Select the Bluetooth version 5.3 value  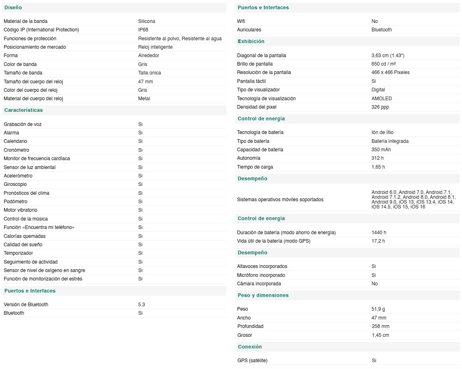tap(141, 305)
